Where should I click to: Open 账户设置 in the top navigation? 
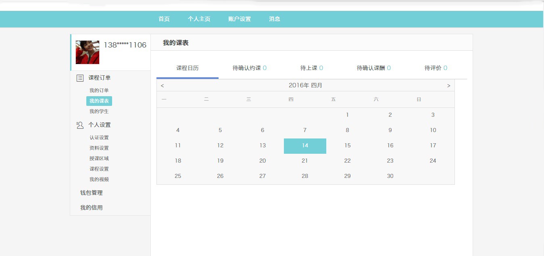point(239,19)
